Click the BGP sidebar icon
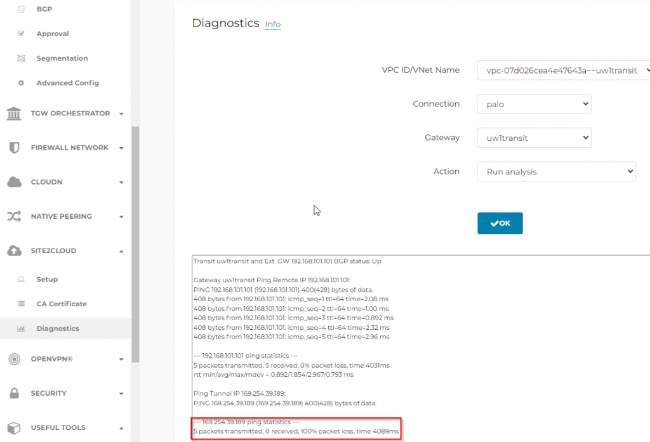The height and width of the screenshot is (442, 650). 21,9
